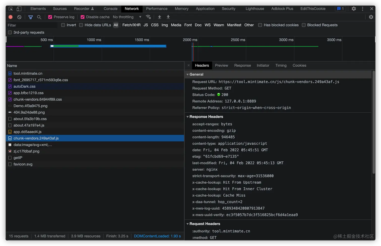The image size is (381, 246).
Task: Open DevTools settings gear
Action: [354, 9]
